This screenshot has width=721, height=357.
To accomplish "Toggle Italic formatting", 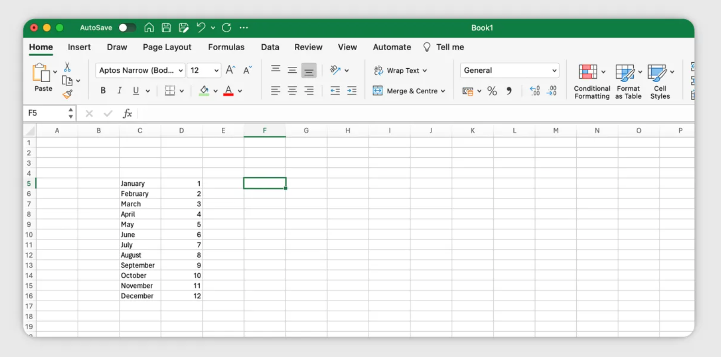I will click(119, 91).
